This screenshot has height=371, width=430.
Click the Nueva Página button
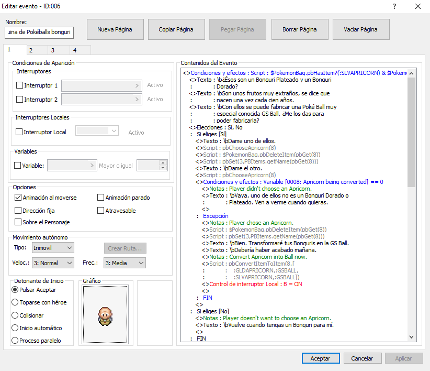(x=115, y=29)
